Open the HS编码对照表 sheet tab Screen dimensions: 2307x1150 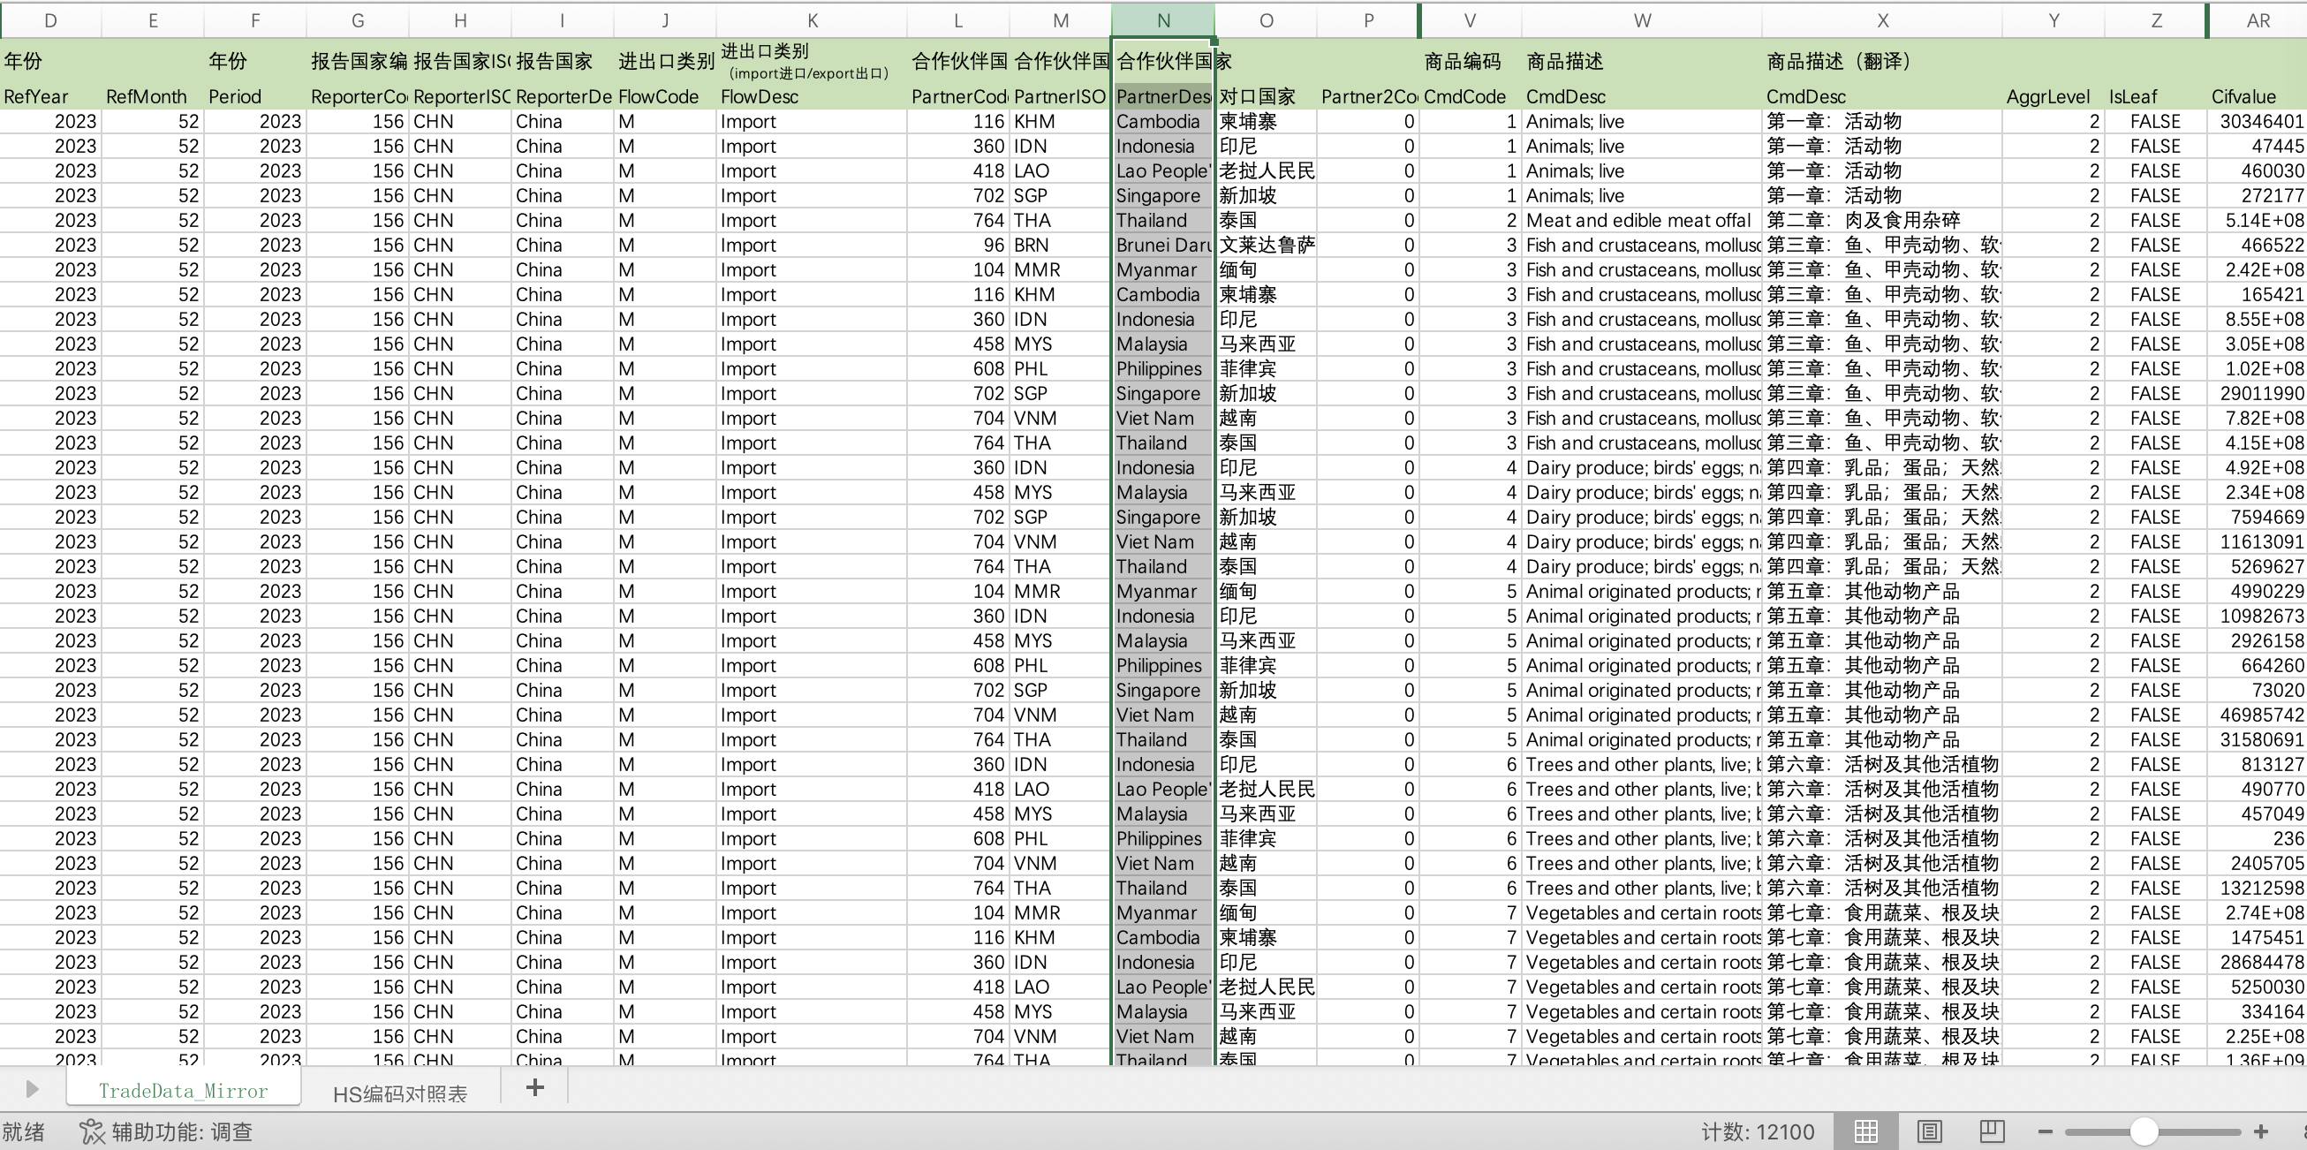[399, 1093]
